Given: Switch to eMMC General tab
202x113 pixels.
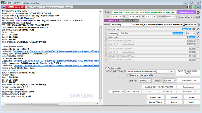Looking at the screenshot, I should pyautogui.click(x=15, y=7).
